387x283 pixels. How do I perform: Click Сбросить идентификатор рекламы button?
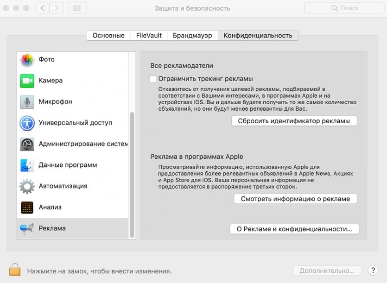pos(294,121)
